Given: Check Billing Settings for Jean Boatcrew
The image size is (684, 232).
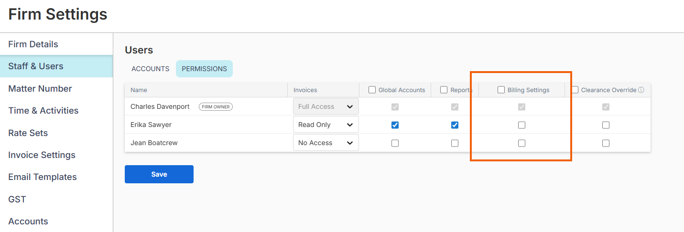Looking at the screenshot, I should click(521, 143).
